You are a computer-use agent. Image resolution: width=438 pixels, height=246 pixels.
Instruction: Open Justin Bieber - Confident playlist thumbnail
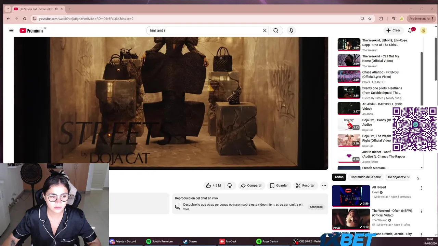click(349, 156)
